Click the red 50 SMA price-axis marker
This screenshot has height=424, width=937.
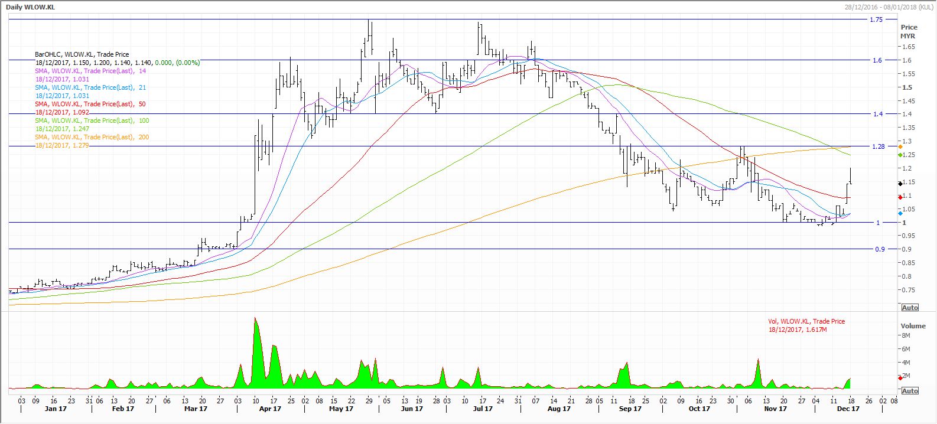[x=900, y=197]
